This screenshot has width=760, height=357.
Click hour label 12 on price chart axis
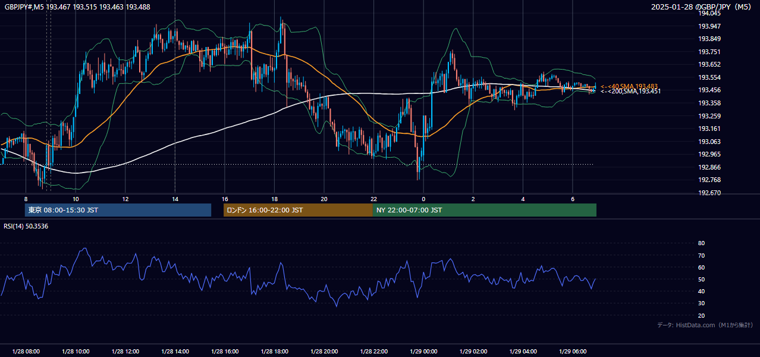point(125,199)
